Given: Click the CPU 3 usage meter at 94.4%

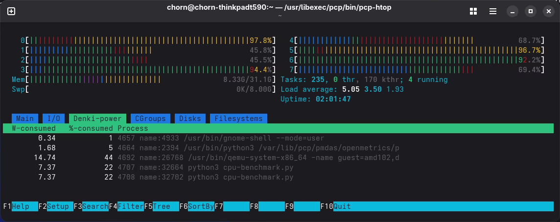Looking at the screenshot, I should point(149,69).
